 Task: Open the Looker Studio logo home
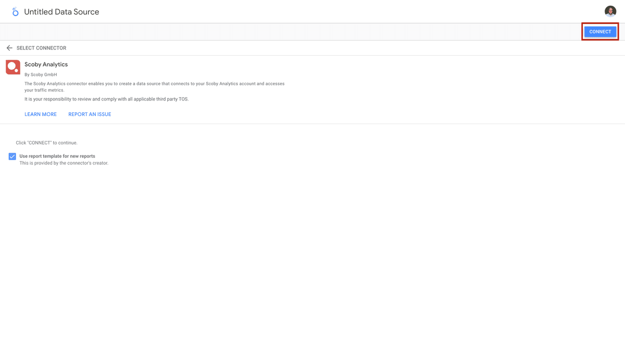(x=15, y=11)
